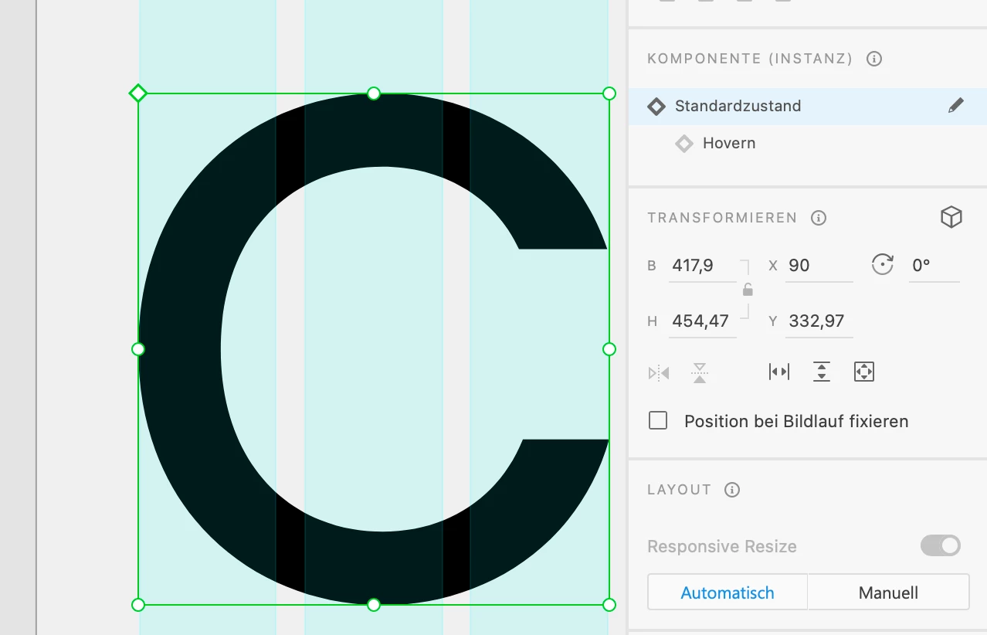The image size is (987, 635).
Task: Click the bottom left selection handle
Action: click(138, 605)
